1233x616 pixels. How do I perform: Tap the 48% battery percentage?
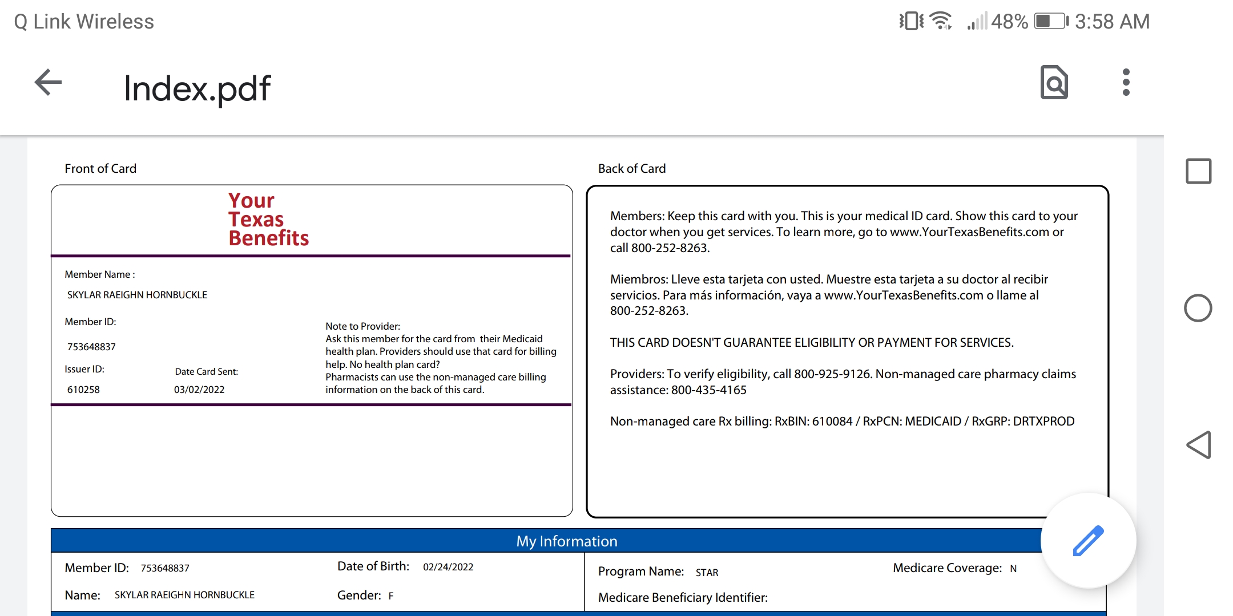(1009, 22)
